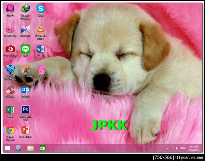The height and width of the screenshot is (161, 205).
Task: Open File Explorer from taskbar
Action: tap(30, 148)
